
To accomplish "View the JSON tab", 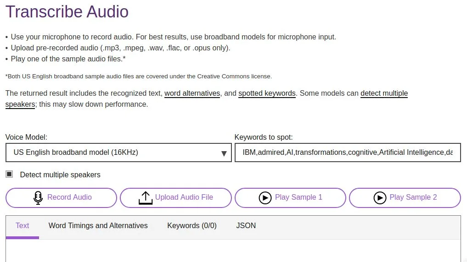I will coord(246,226).
